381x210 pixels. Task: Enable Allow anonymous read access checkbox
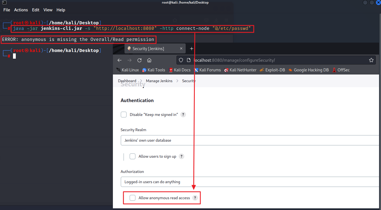pyautogui.click(x=133, y=198)
